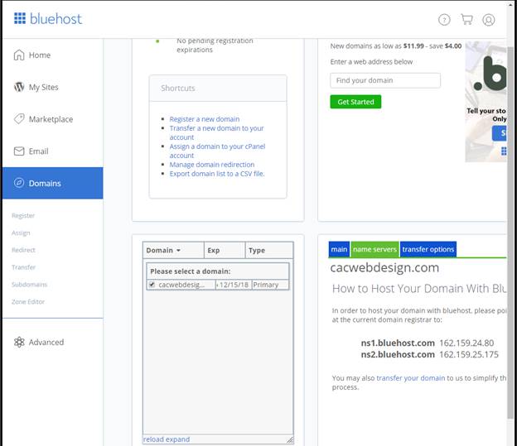
Task: Open the help question mark icon
Action: pos(444,20)
